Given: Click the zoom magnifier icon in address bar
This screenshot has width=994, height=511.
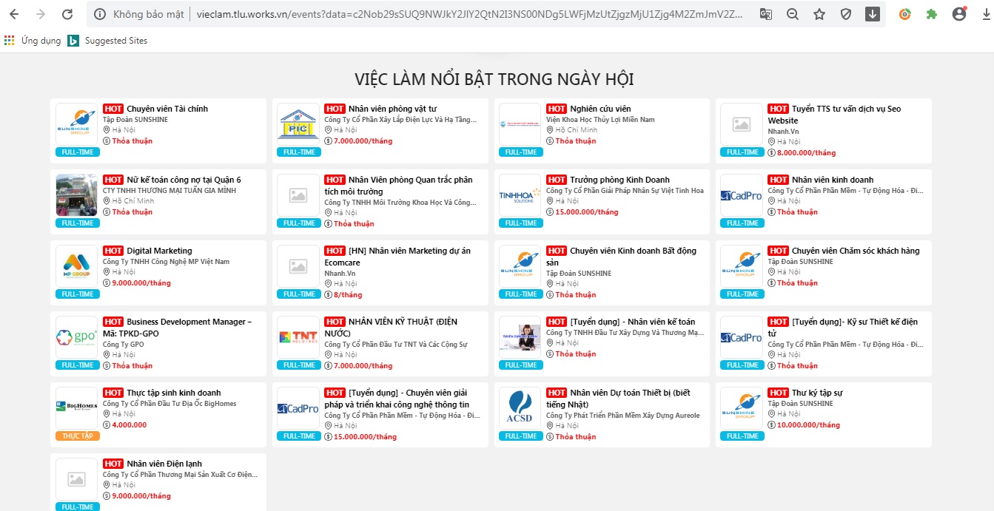Looking at the screenshot, I should point(793,14).
